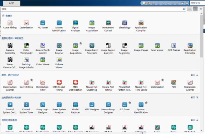Viewport: 205px width, 134px height.
Task: Launch Training Image Labeler
Action: click(x=26, y=63)
